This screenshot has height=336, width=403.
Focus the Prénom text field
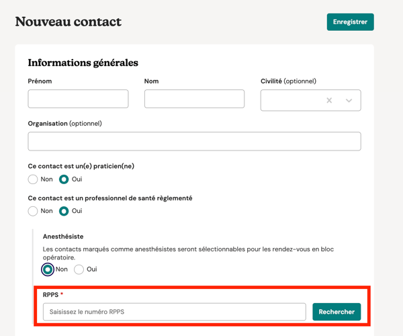78,99
